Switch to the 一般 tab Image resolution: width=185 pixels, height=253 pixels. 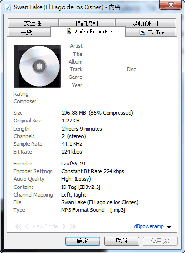point(29,32)
